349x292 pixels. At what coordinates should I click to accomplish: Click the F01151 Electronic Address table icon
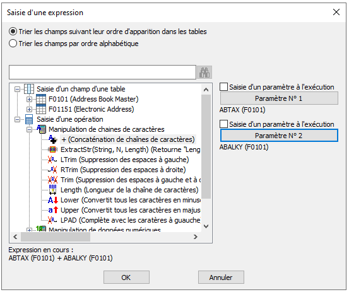pyautogui.click(x=41, y=109)
